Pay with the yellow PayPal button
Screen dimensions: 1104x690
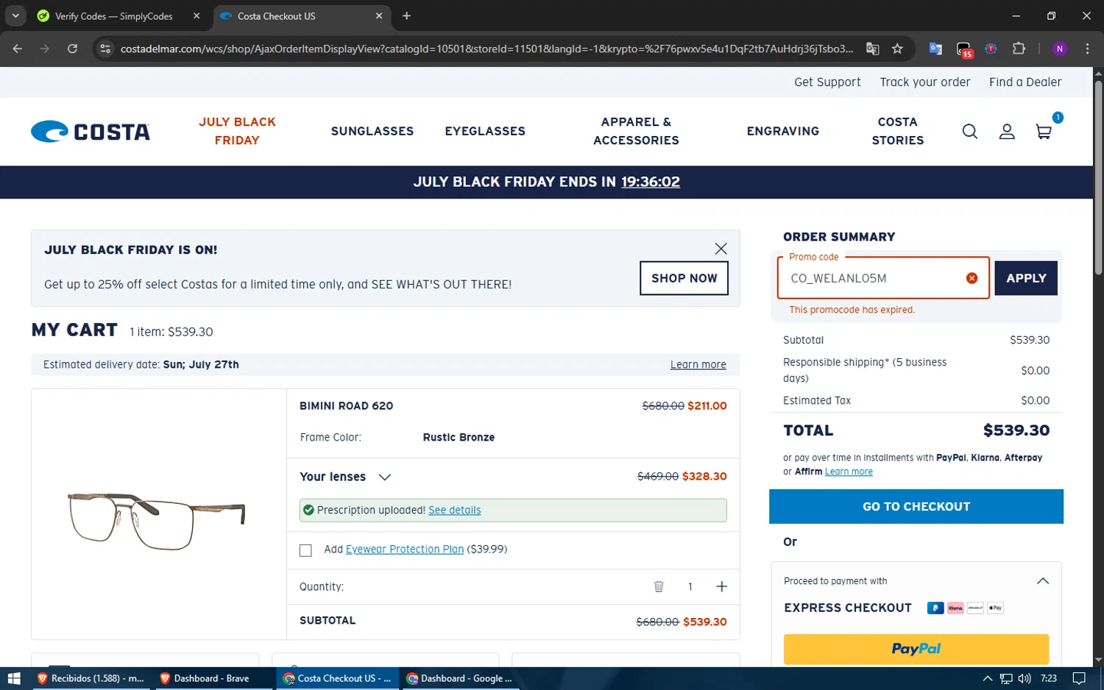point(916,649)
